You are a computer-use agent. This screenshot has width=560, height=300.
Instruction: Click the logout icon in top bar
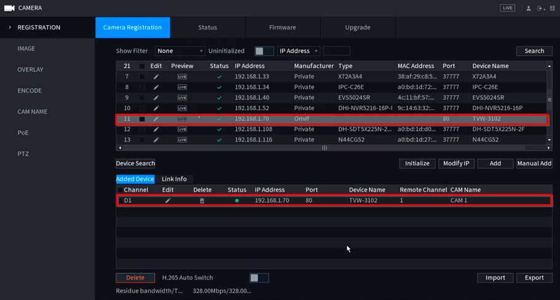pos(540,8)
